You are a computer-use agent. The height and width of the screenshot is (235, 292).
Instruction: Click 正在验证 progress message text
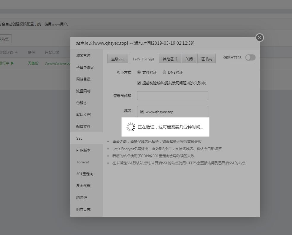pos(170,127)
